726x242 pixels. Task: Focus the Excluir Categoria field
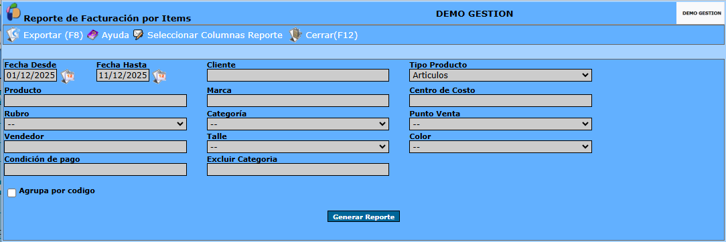(298, 170)
